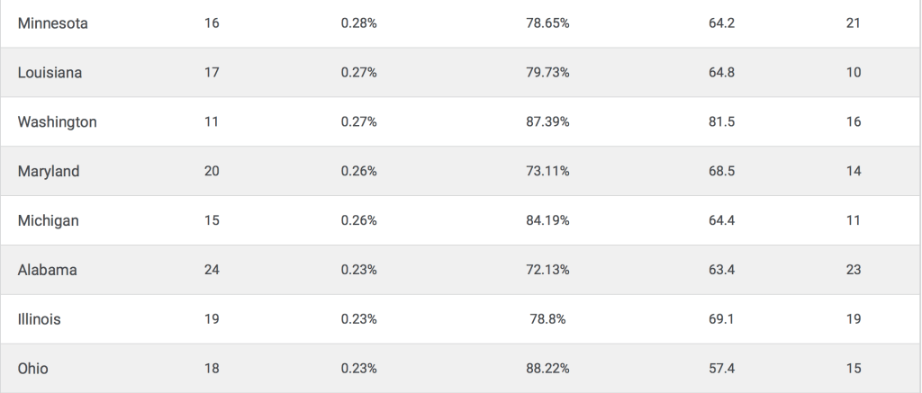
Task: Click the 78.65% value for Minnesota
Action: coord(547,23)
